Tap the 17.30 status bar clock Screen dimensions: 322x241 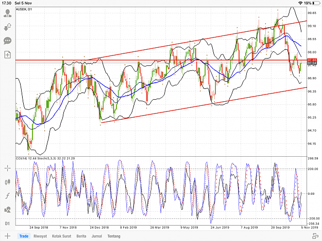pos(6,3)
